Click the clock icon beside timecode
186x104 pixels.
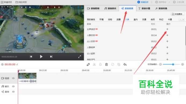2,64
